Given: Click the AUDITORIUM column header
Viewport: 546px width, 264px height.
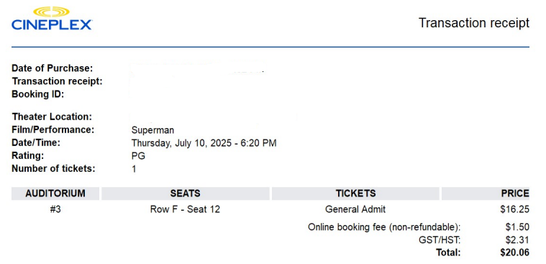Looking at the screenshot, I should [x=55, y=194].
